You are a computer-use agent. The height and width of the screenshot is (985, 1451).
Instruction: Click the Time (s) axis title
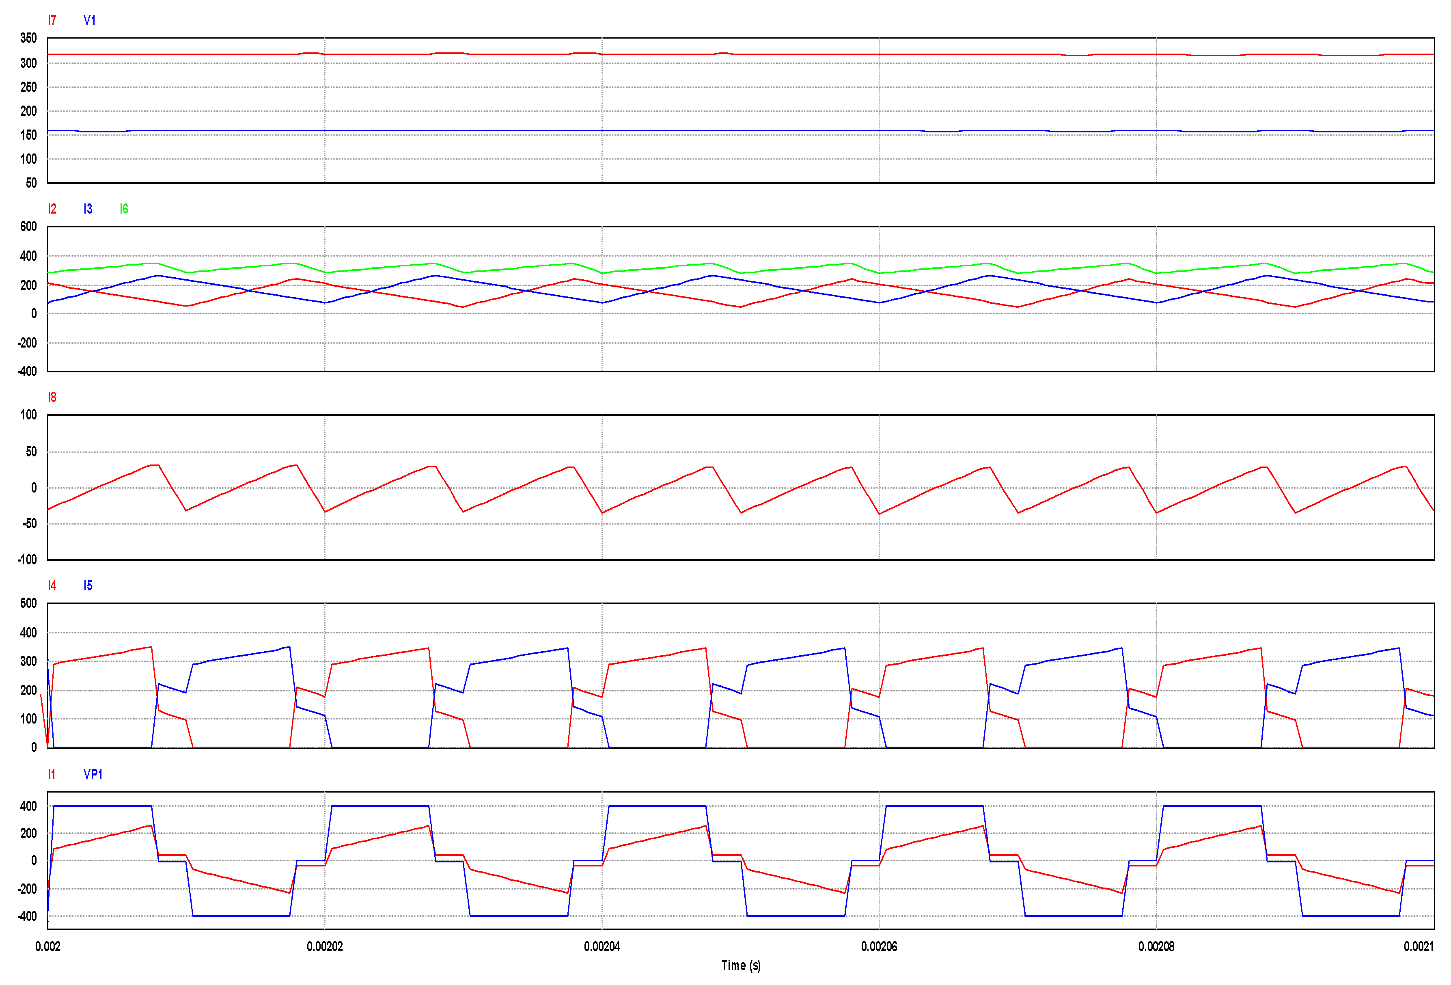coord(740,966)
